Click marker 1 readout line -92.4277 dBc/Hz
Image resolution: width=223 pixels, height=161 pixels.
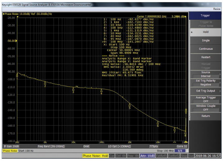(x=128, y=19)
